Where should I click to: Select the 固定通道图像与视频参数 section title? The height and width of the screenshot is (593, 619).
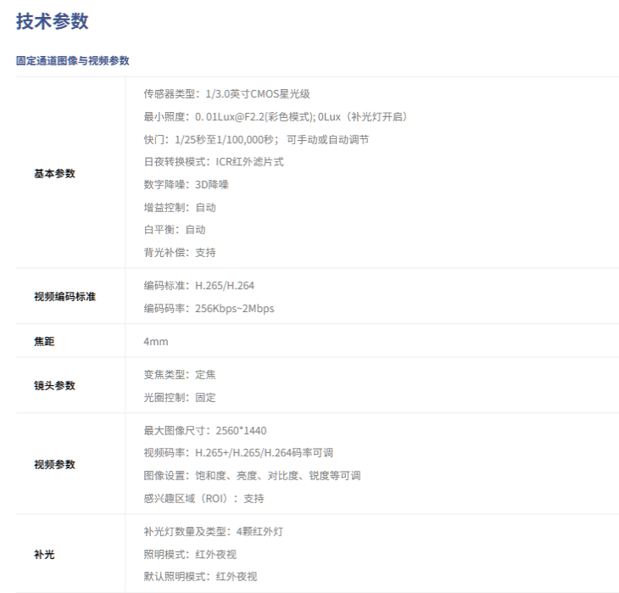(73, 61)
